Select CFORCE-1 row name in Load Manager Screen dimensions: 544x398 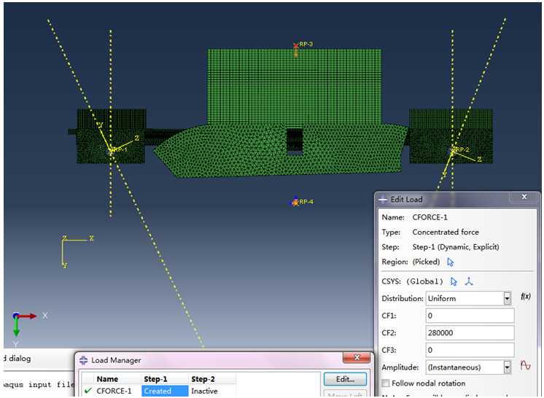[114, 391]
